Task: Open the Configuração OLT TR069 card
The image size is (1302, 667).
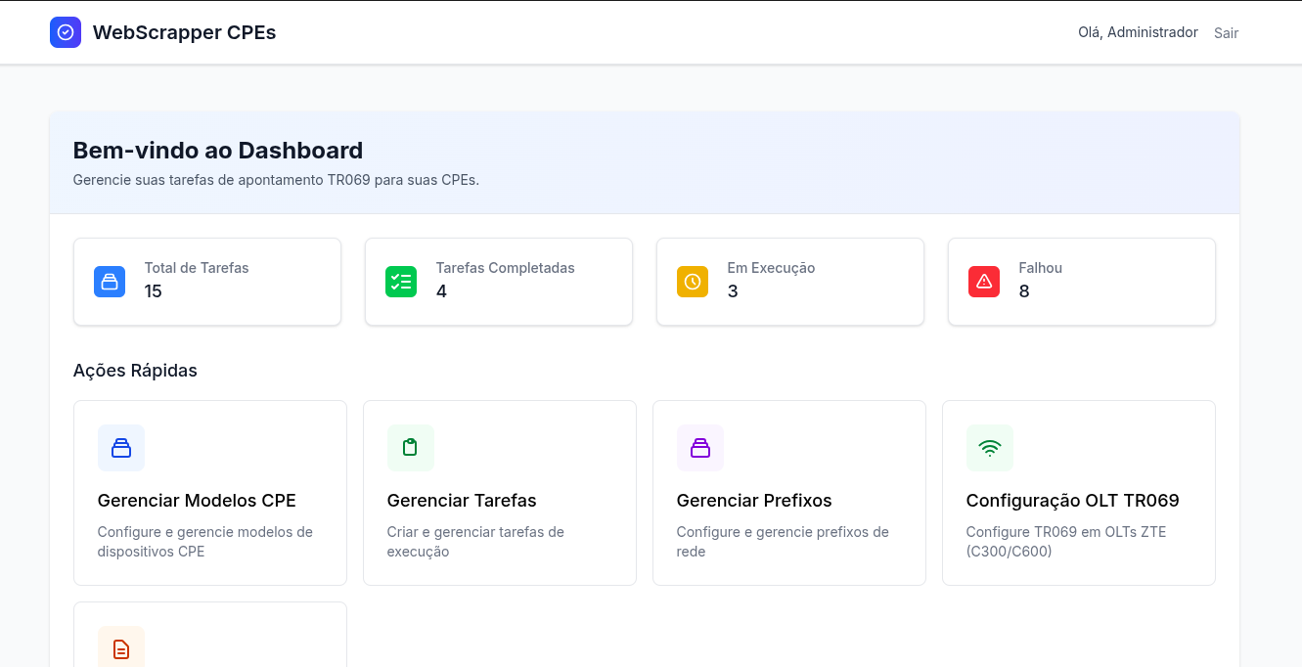Action: tap(1078, 493)
